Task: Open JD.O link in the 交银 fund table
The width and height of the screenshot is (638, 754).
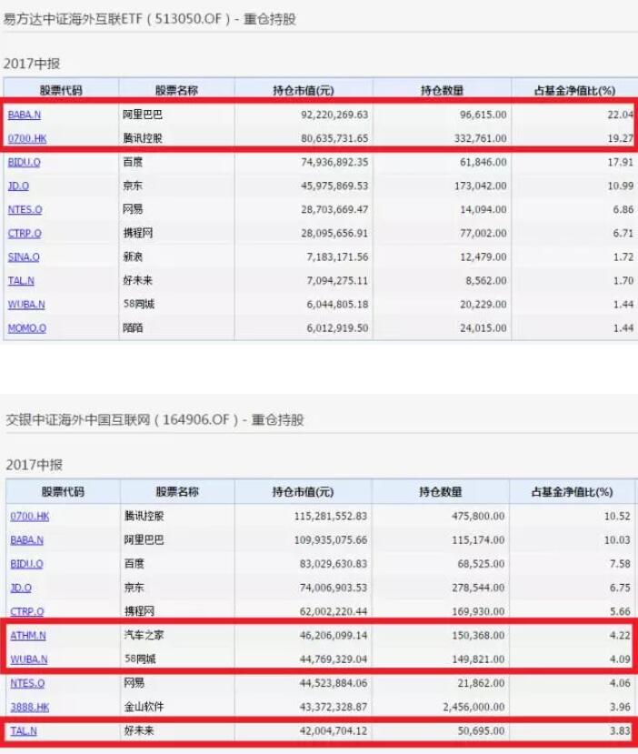Action: (20, 587)
